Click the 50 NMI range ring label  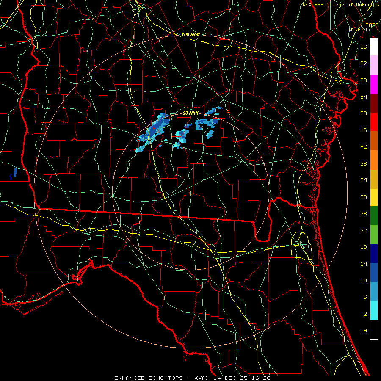(x=190, y=113)
